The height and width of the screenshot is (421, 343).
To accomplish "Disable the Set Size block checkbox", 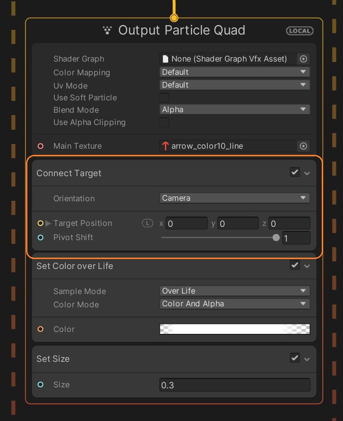I will (x=295, y=358).
